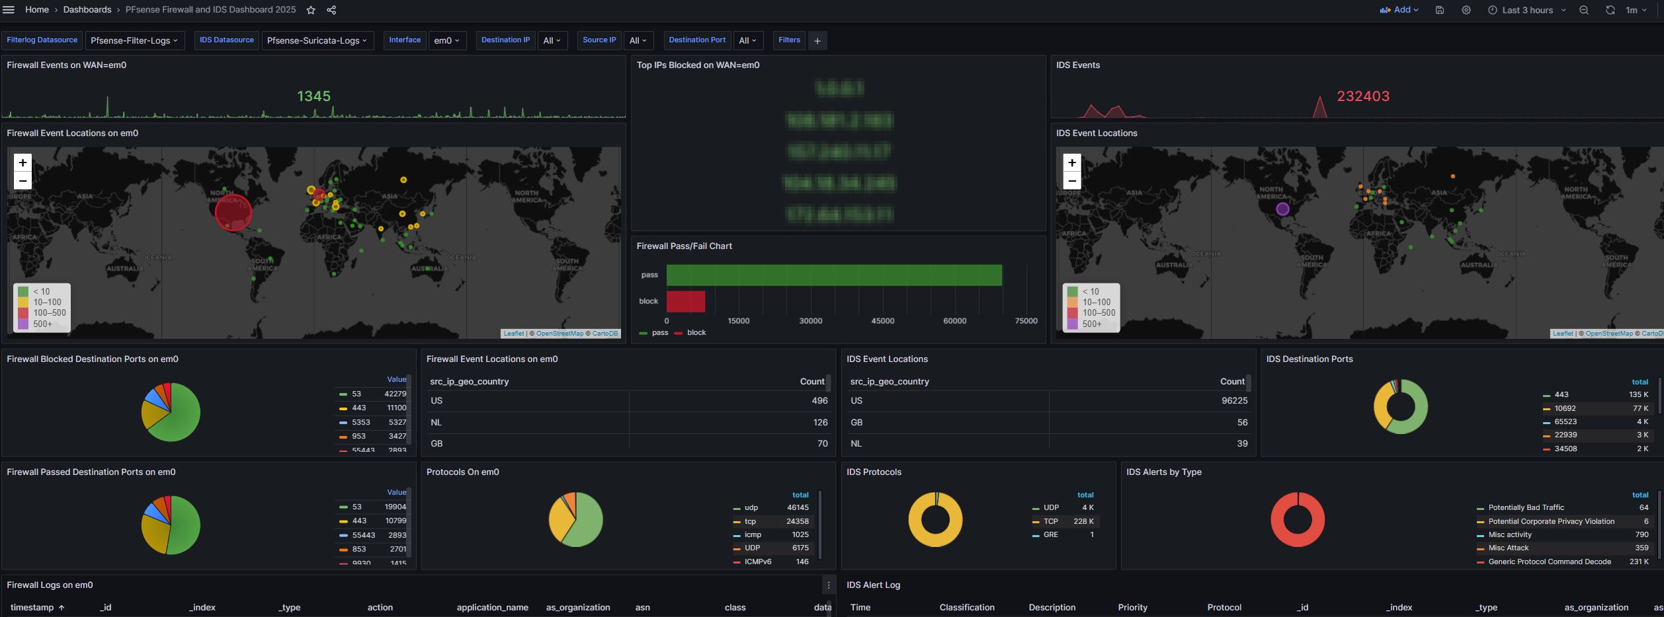Refresh the dashboard
This screenshot has width=1664, height=617.
click(x=1610, y=10)
